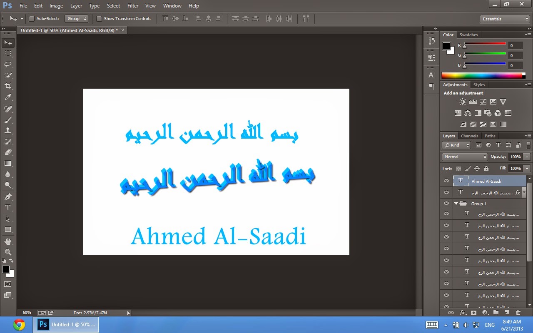Open the status bar info arrow

[128, 313]
